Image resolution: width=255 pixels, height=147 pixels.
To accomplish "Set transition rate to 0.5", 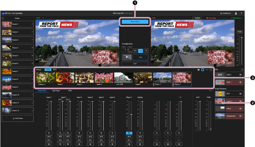I will pyautogui.click(x=135, y=51).
